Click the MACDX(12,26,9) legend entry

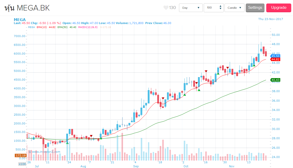coord(88,27)
